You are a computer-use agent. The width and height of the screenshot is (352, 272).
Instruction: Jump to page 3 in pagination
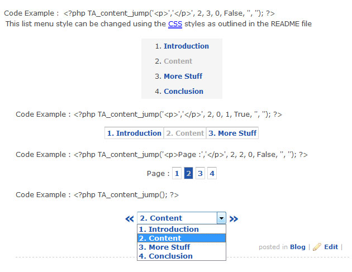pos(200,173)
